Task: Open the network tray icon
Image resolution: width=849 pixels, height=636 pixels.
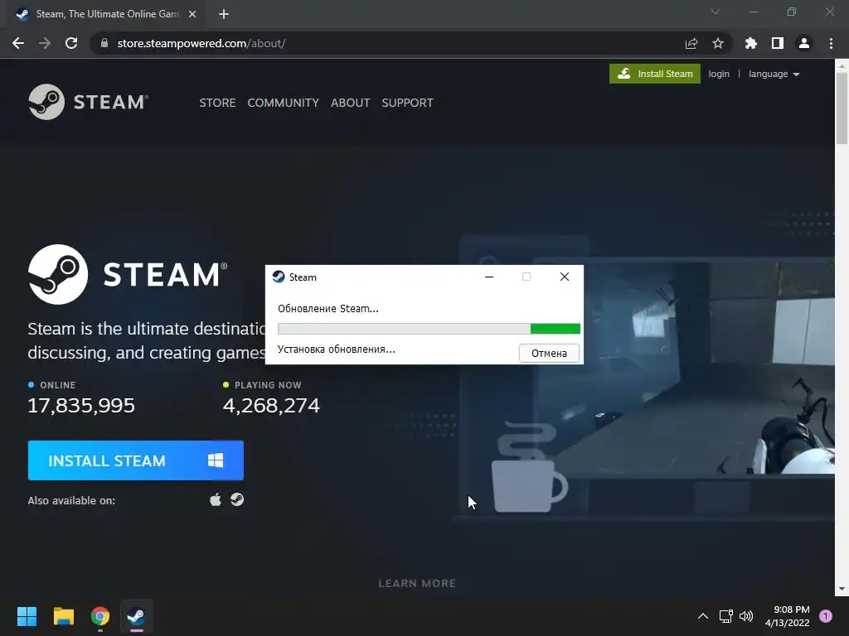Action: (x=725, y=616)
